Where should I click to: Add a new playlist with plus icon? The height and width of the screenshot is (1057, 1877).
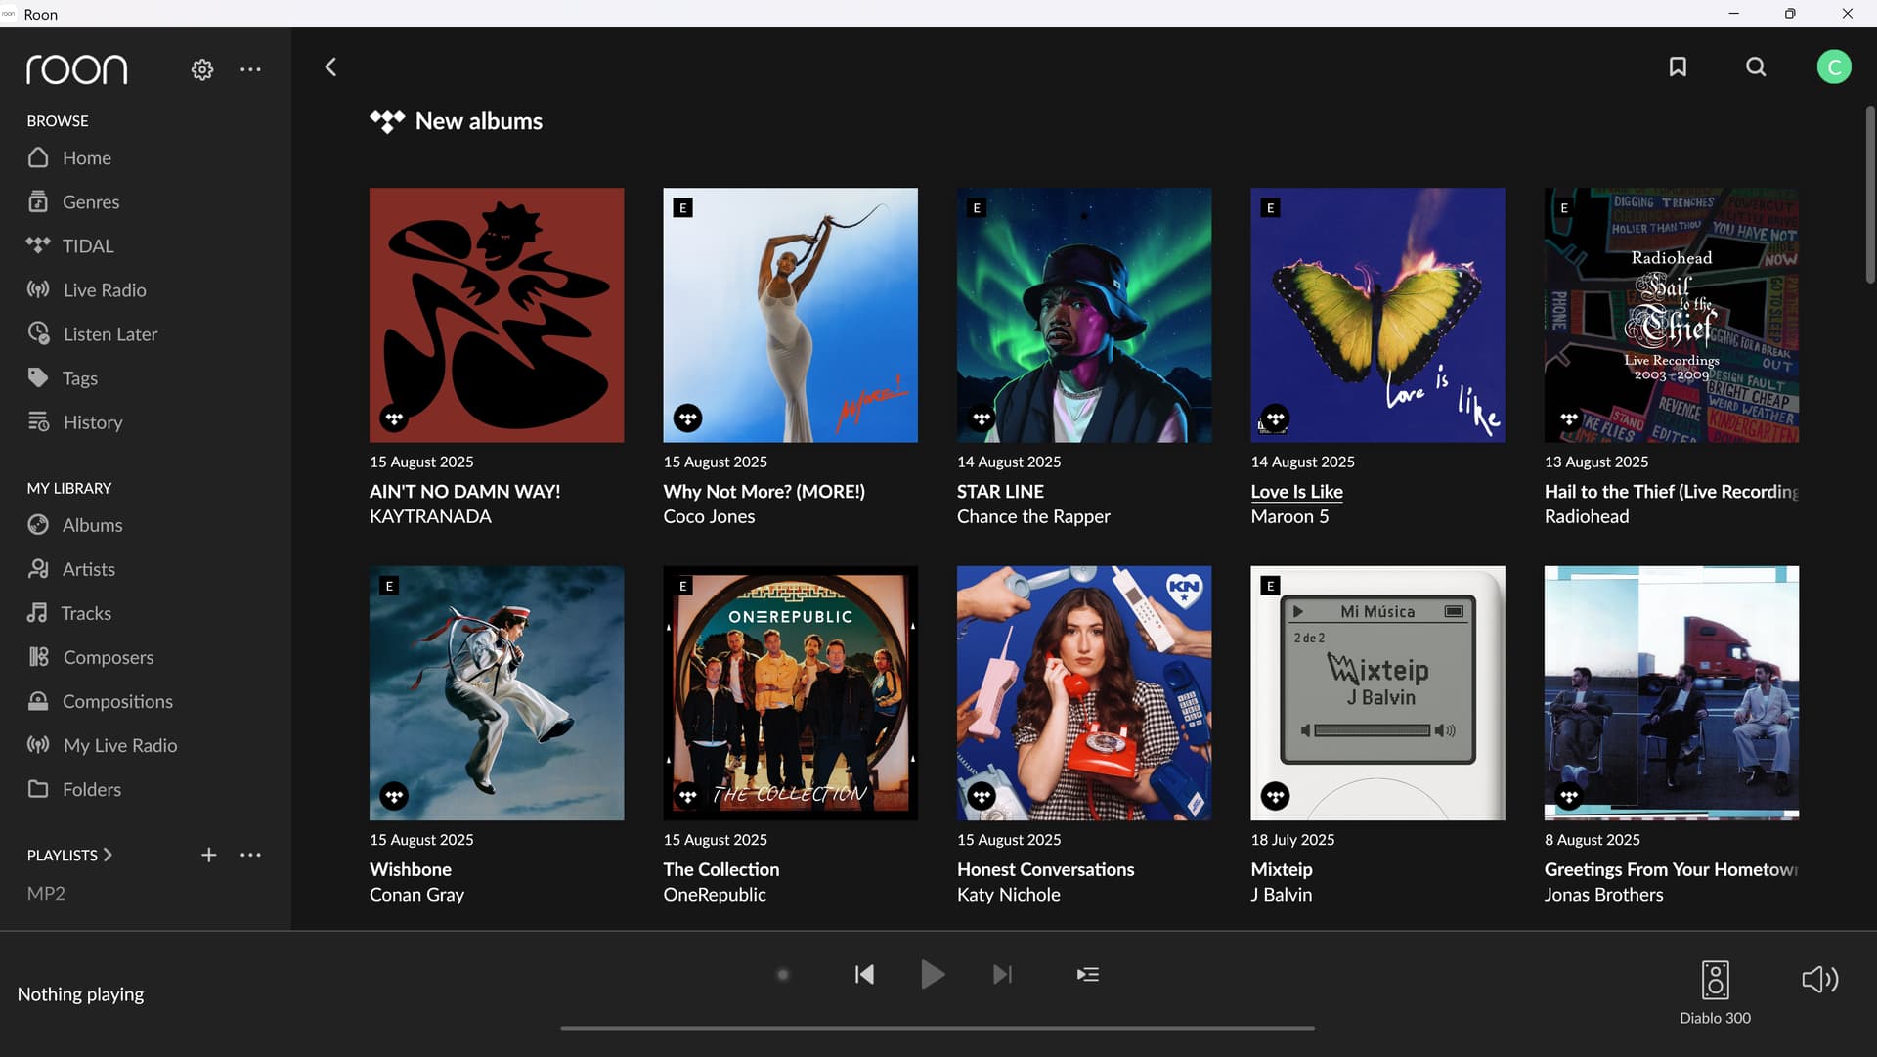[x=208, y=855]
